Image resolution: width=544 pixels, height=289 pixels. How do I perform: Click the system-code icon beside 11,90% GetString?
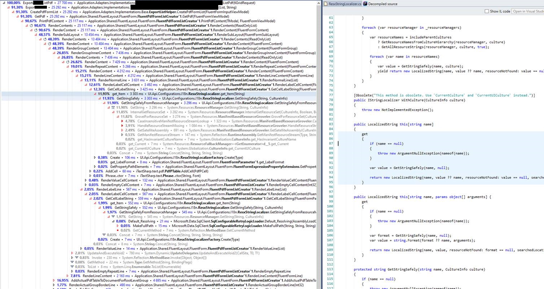pyautogui.click(x=113, y=107)
